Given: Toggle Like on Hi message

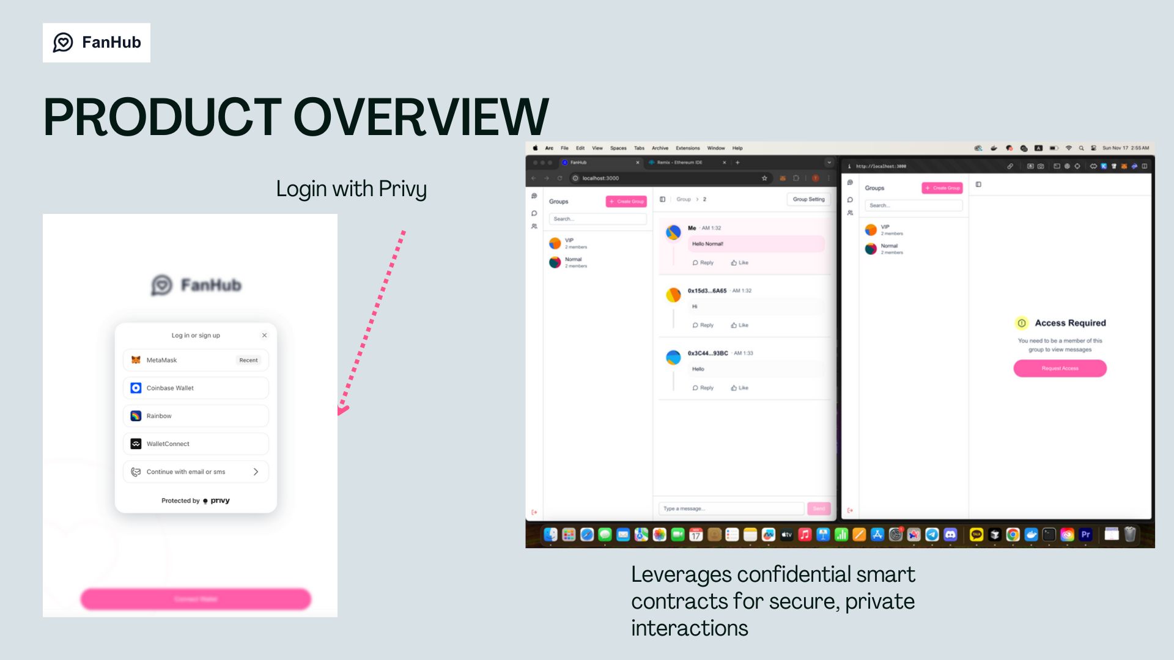Looking at the screenshot, I should pyautogui.click(x=739, y=324).
